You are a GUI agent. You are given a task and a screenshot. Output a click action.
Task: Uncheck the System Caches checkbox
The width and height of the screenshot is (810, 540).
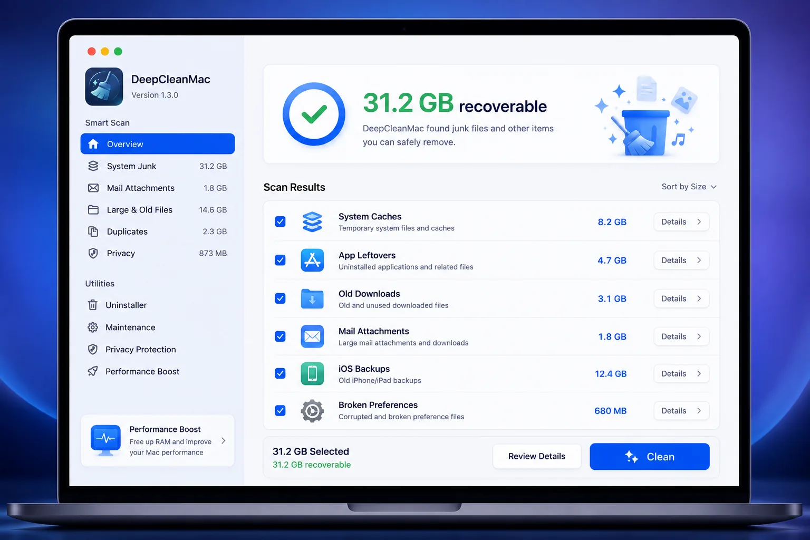tap(281, 221)
